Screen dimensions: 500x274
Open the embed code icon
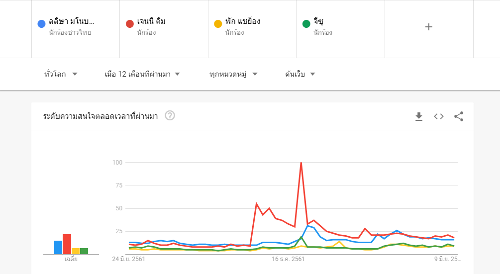click(438, 116)
